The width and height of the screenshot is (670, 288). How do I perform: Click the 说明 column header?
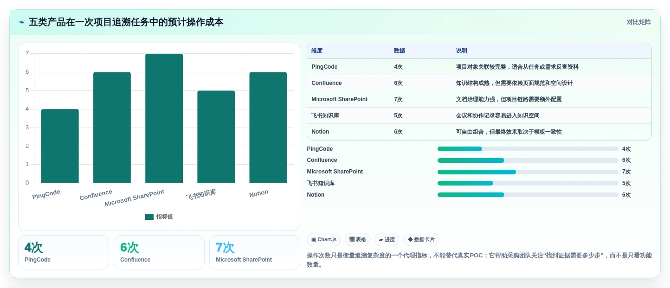point(462,51)
